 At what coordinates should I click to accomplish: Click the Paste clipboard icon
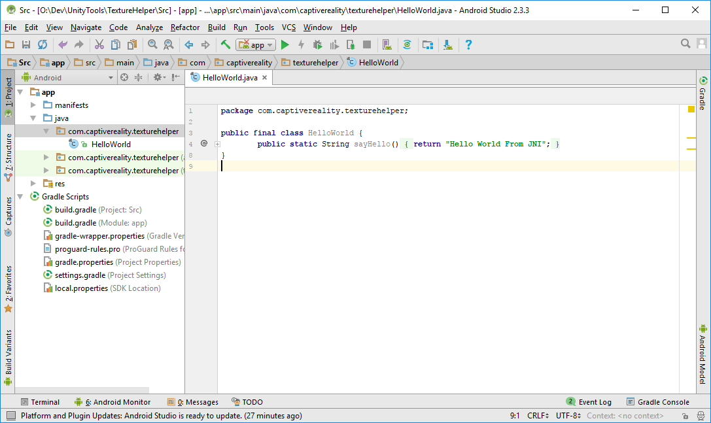click(132, 44)
